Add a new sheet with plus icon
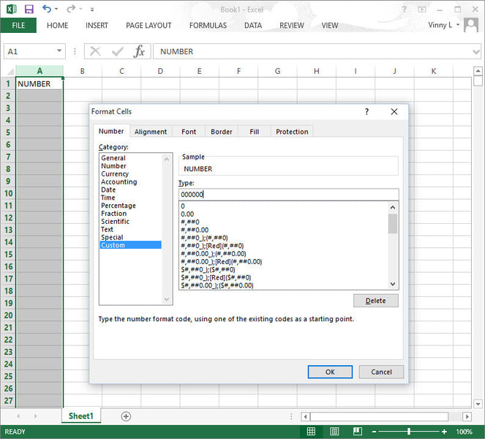 pos(126,416)
